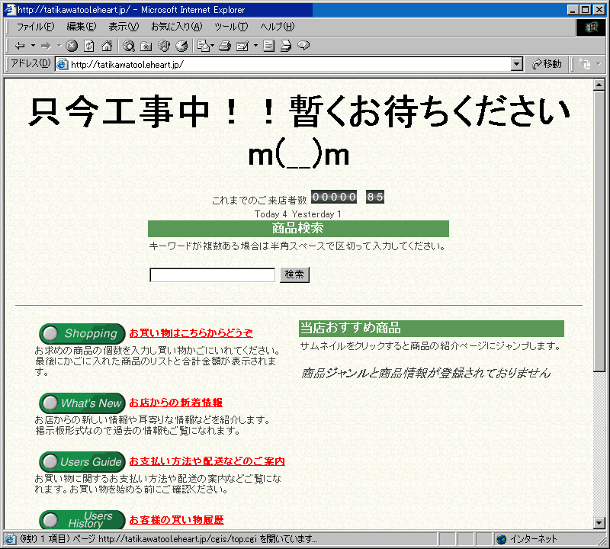This screenshot has width=610, height=549.
Task: Click the vertical scrollbar thumb
Action: pyautogui.click(x=599, y=231)
